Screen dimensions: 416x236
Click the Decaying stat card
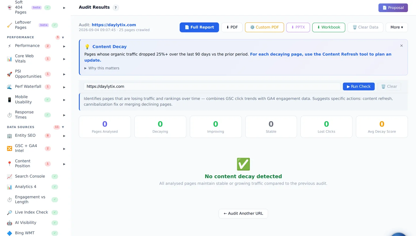160,127
